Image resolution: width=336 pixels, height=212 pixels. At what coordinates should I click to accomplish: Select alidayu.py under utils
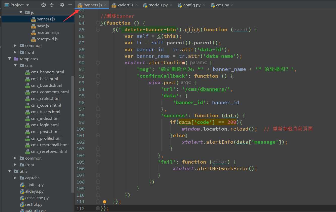click(x=34, y=191)
